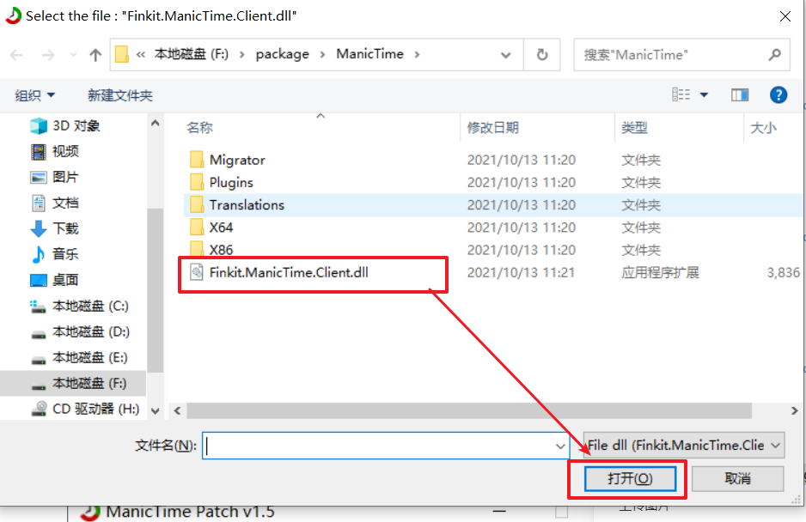Sort by 修改日期 column header
Screen dimensions: 806x522
click(x=492, y=127)
